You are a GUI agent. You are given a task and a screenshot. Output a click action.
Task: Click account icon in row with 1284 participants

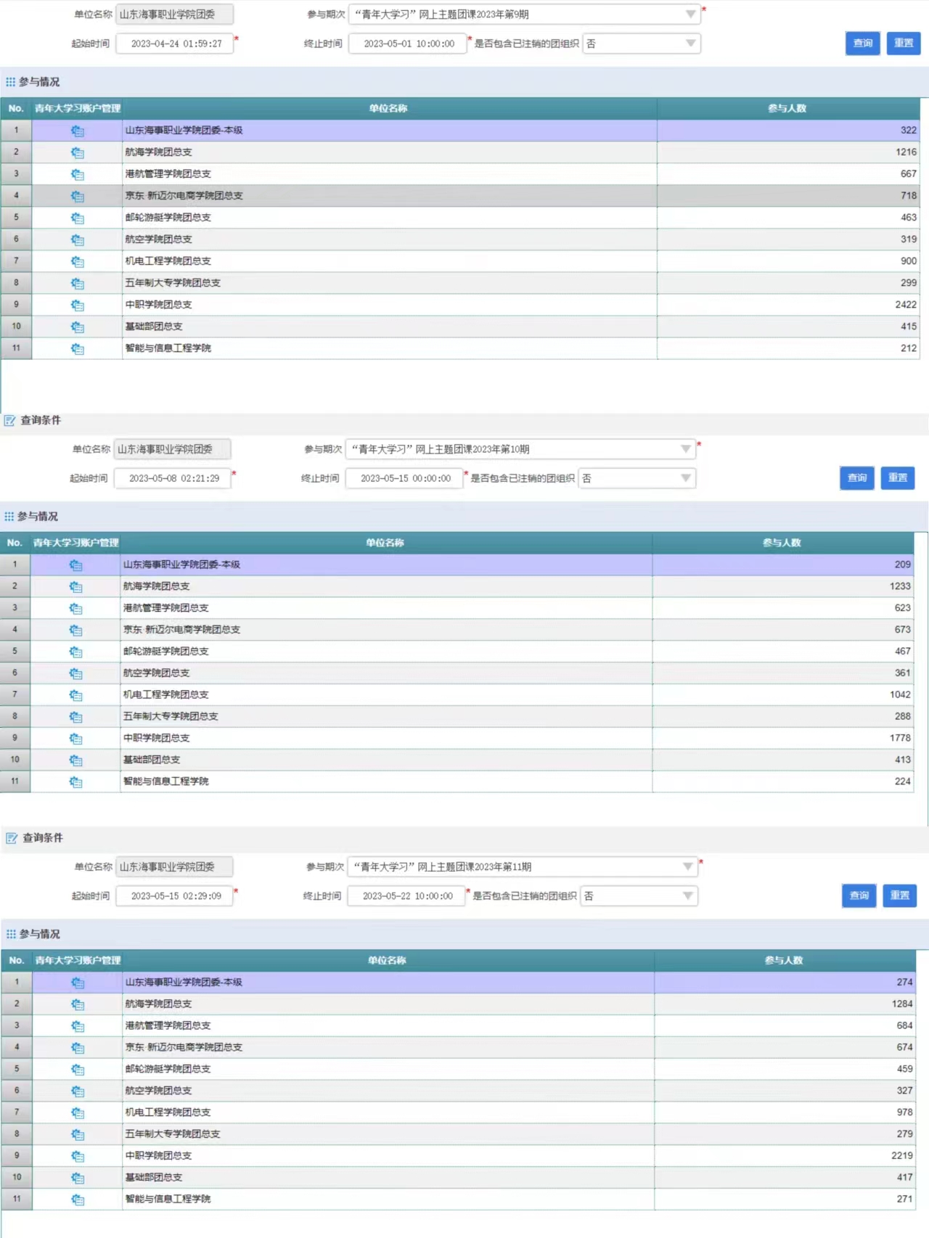[x=78, y=1004]
